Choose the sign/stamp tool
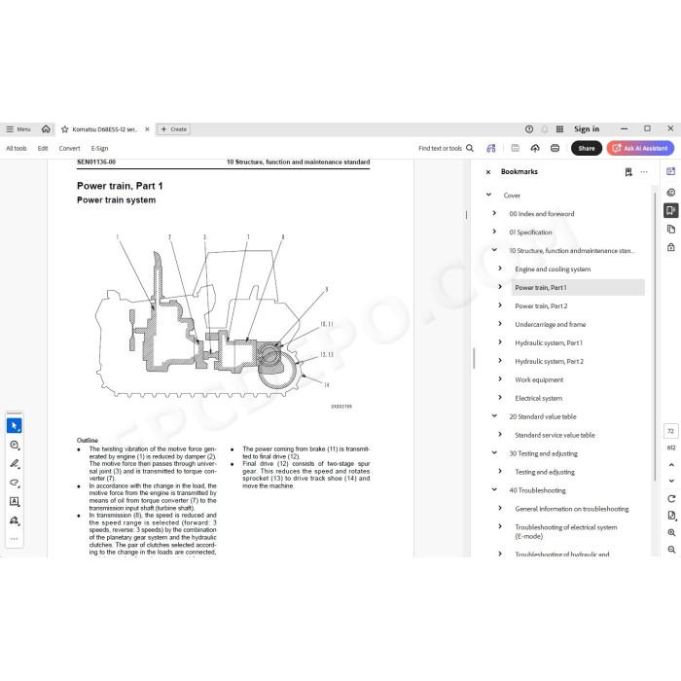 [x=15, y=520]
